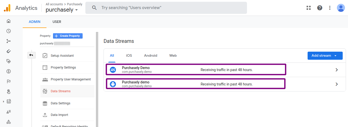Open the Google apps grid icon

coord(309,8)
